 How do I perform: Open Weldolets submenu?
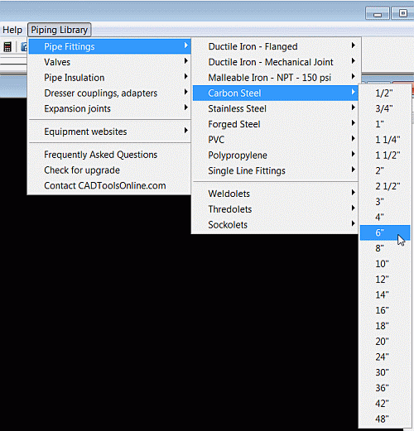(x=275, y=194)
